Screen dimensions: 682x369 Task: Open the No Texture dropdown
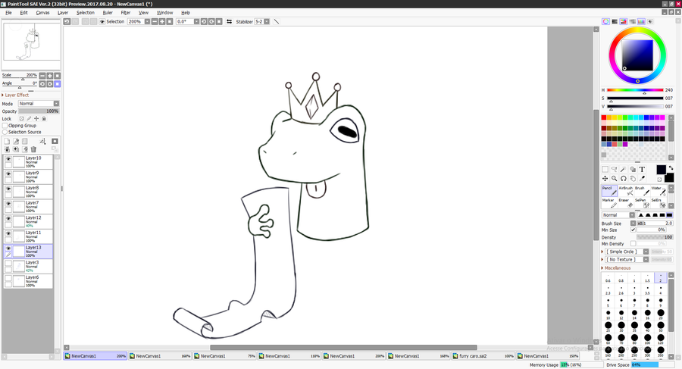[x=627, y=259]
